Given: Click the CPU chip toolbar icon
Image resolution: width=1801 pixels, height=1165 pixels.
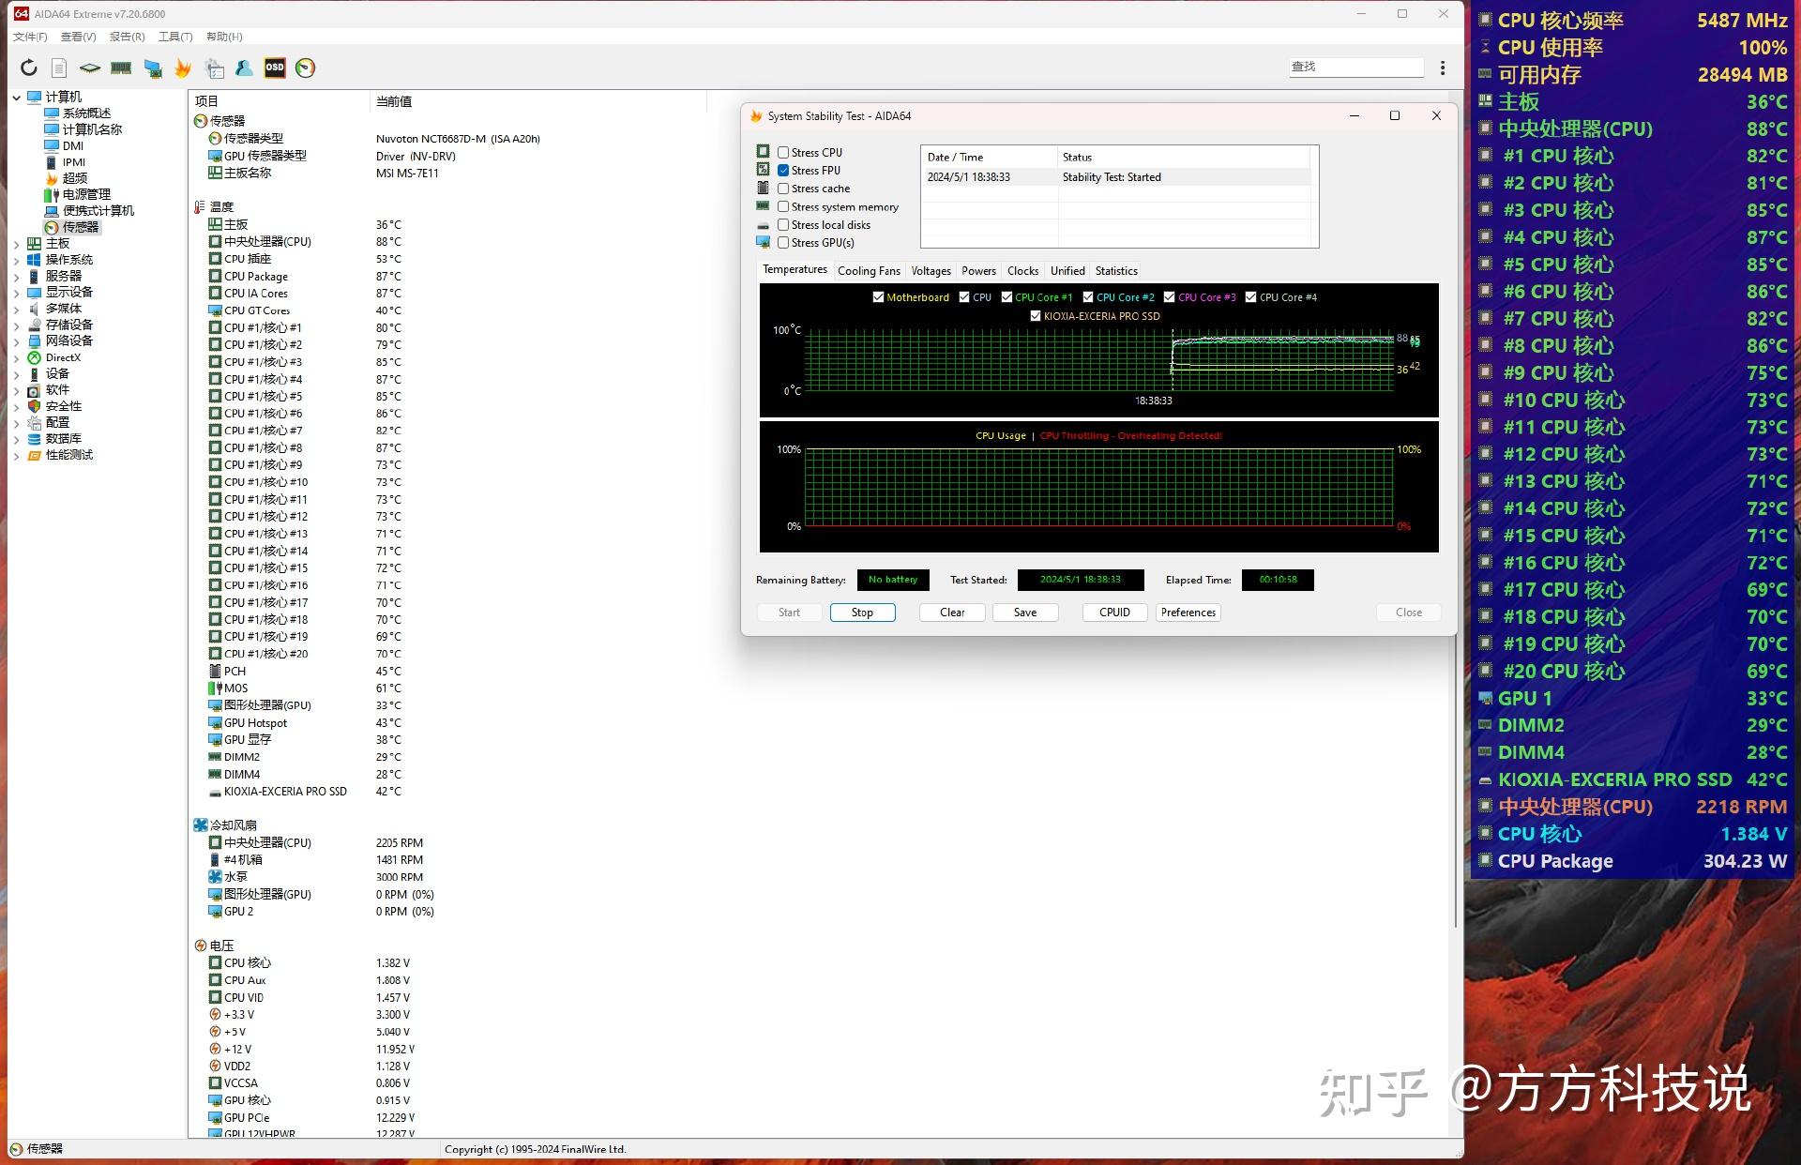Looking at the screenshot, I should [x=90, y=68].
